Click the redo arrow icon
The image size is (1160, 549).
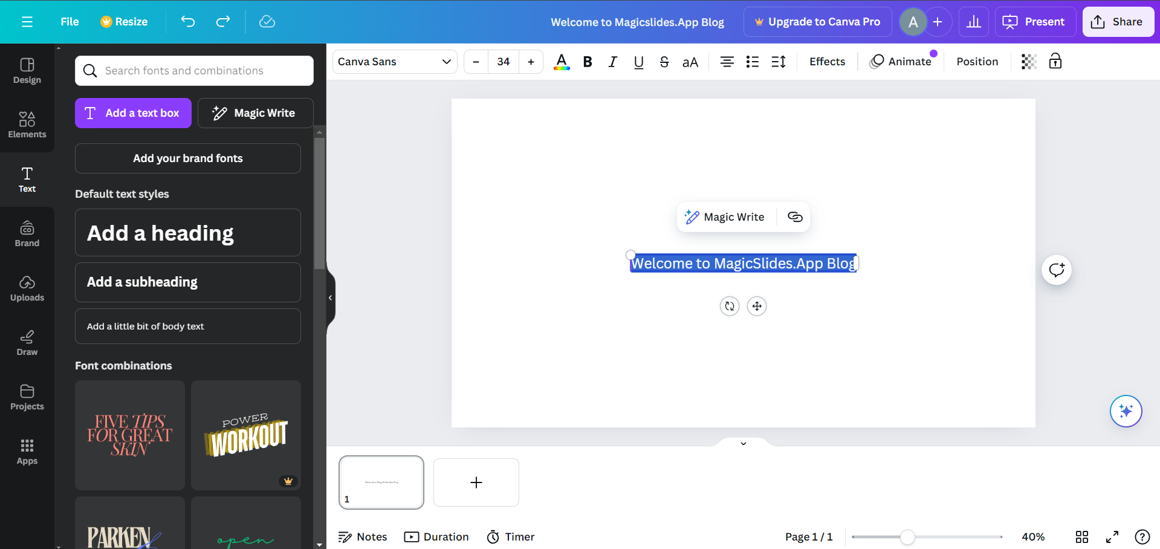[223, 22]
